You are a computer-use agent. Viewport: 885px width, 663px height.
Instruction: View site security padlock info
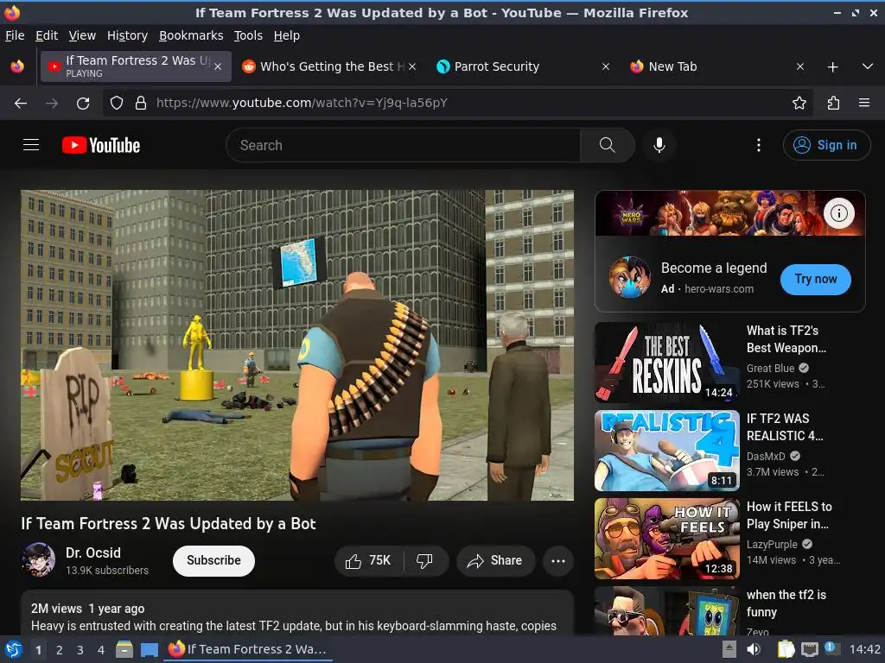tap(141, 104)
